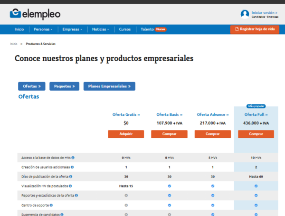Open the Oferta Full link
Image resolution: width=285 pixels, height=216 pixels.
pos(256,114)
